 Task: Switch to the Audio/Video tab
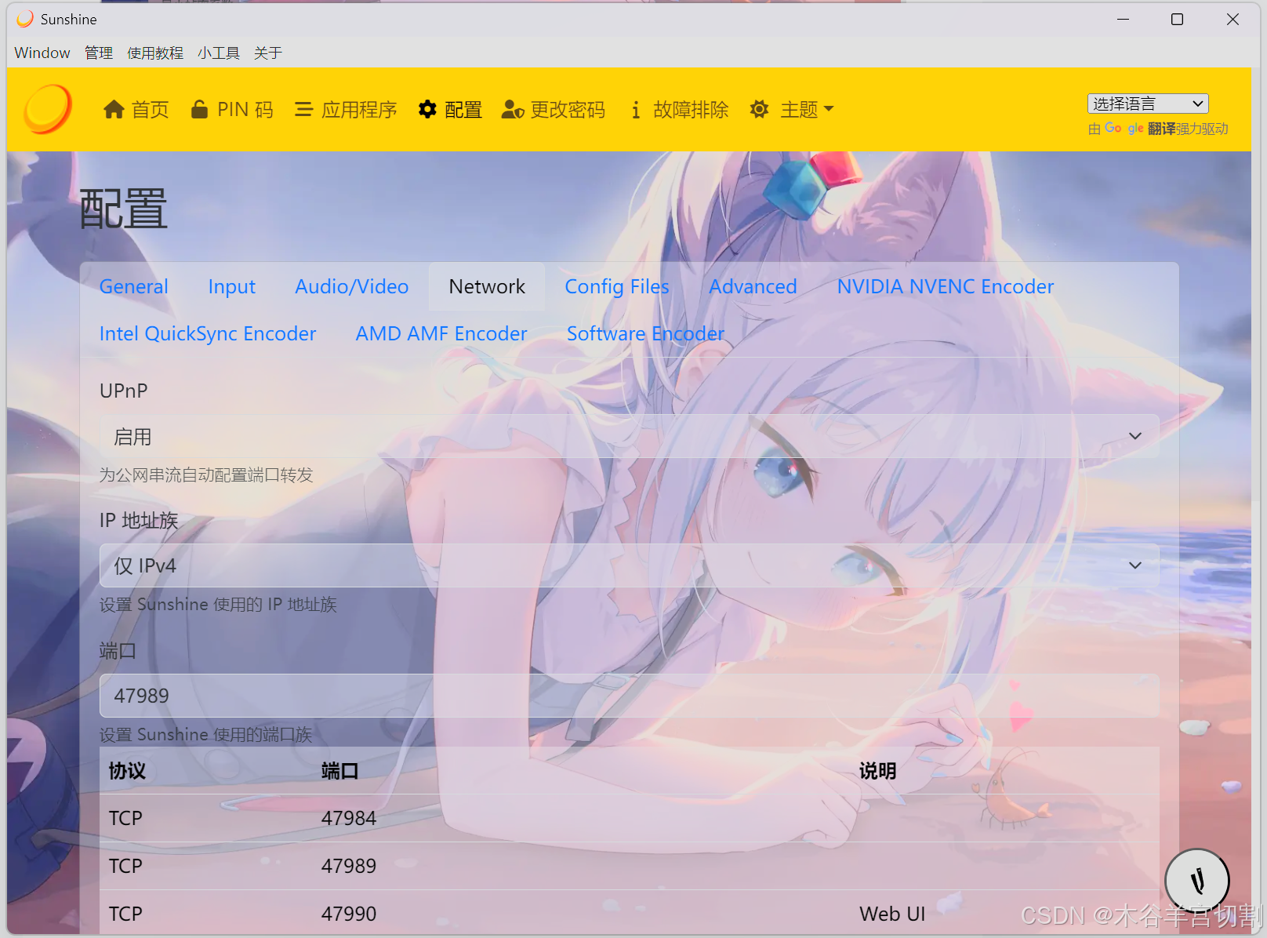(352, 286)
